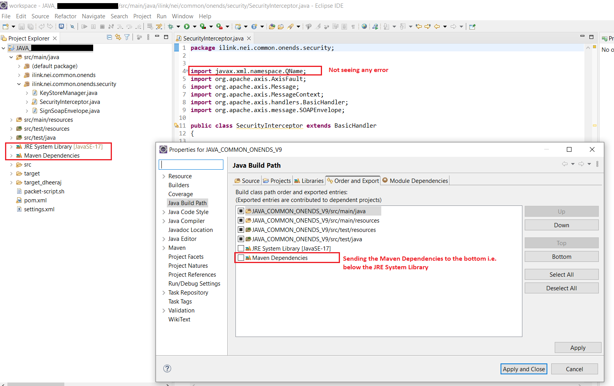Click Collapse All in Project Explorer
Image resolution: width=614 pixels, height=386 pixels.
109,37
